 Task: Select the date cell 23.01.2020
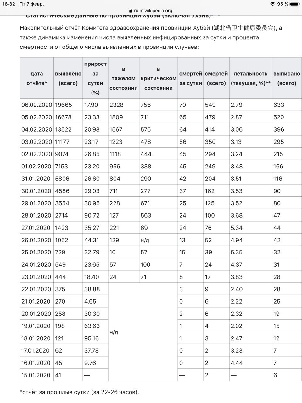coord(36,277)
